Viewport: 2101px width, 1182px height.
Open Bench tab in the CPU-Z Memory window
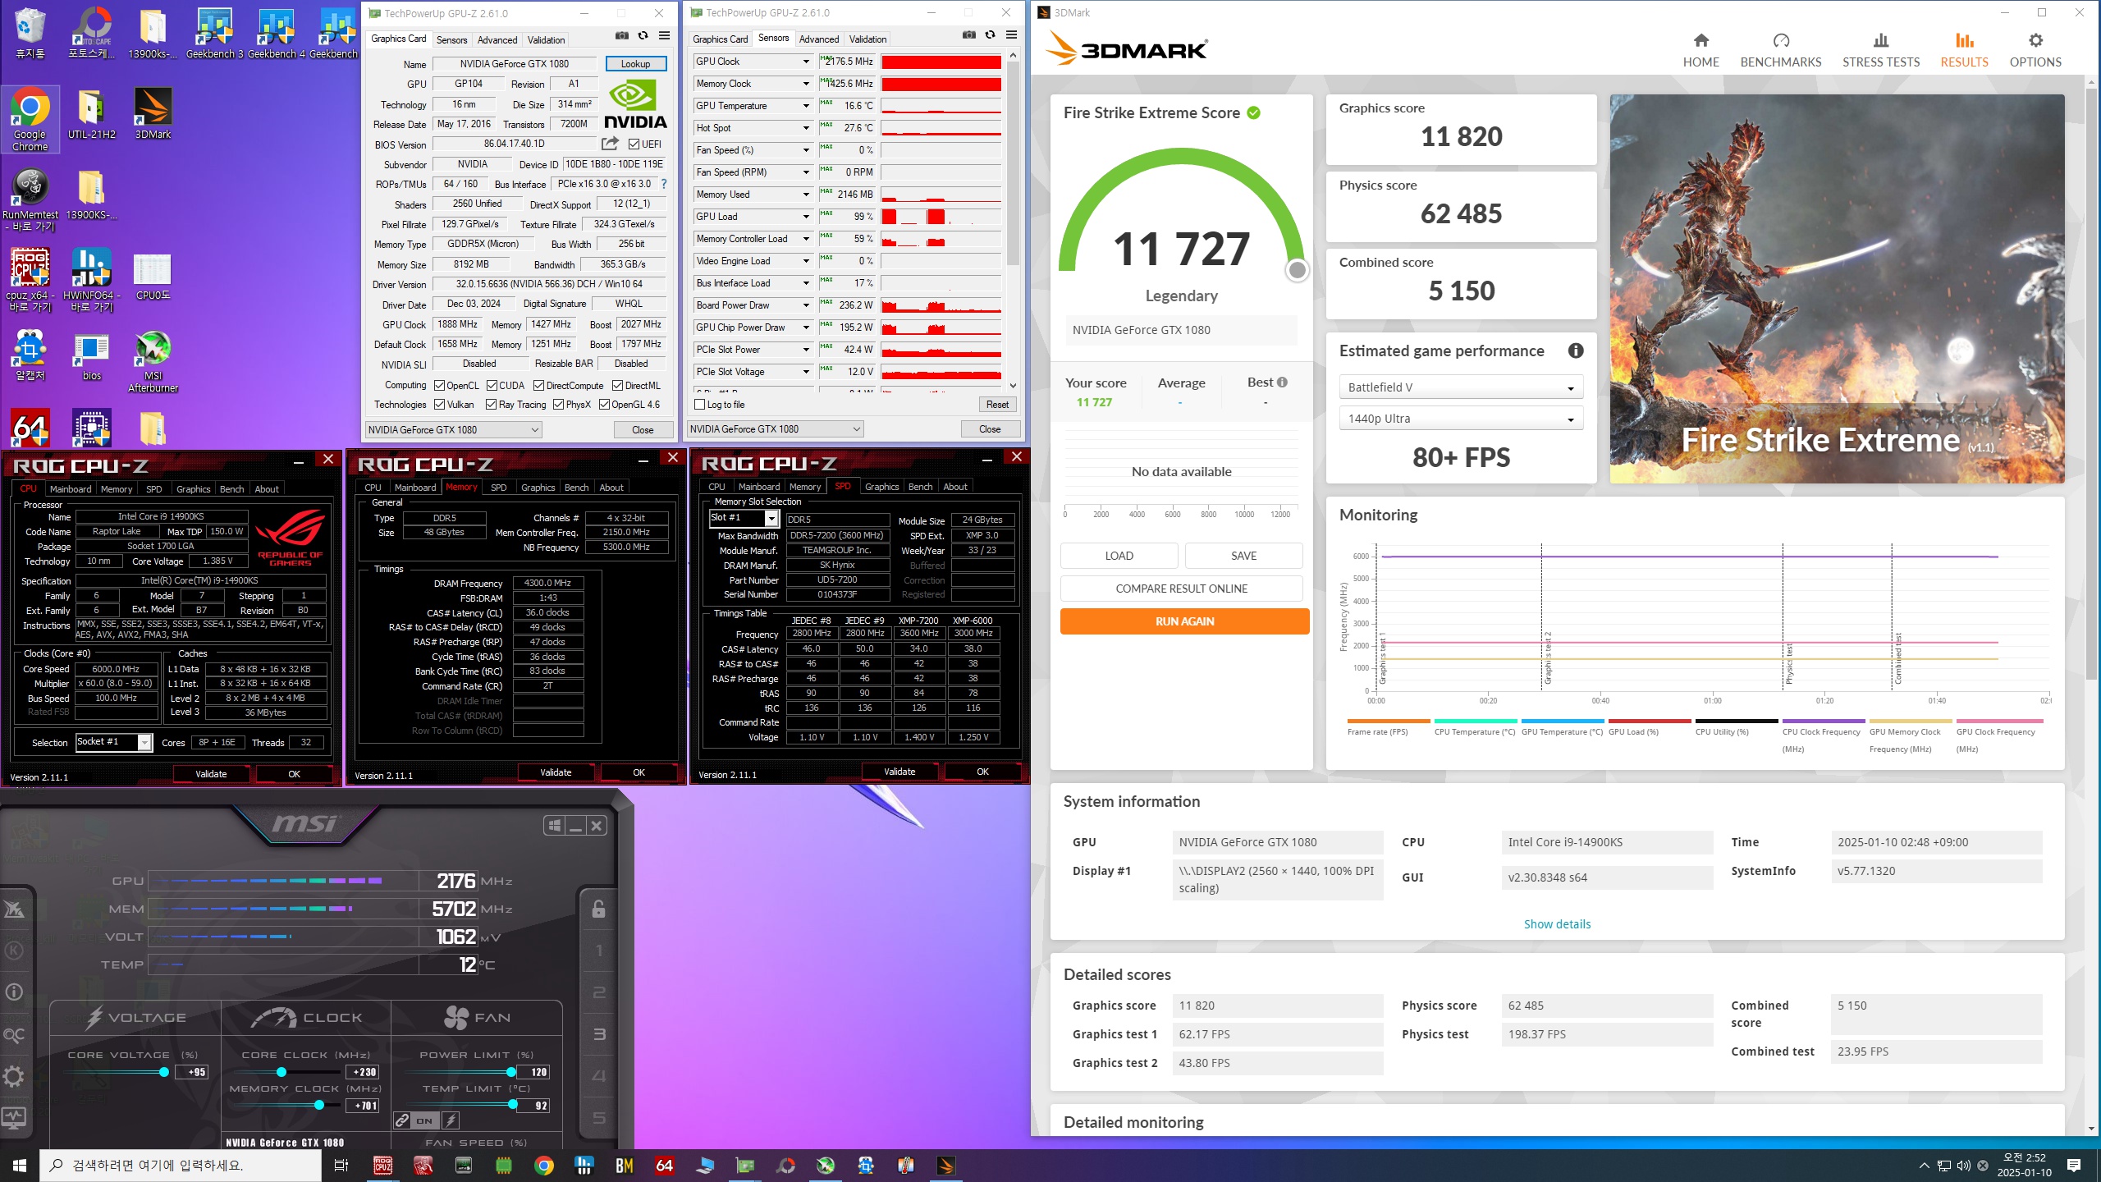pos(576,487)
